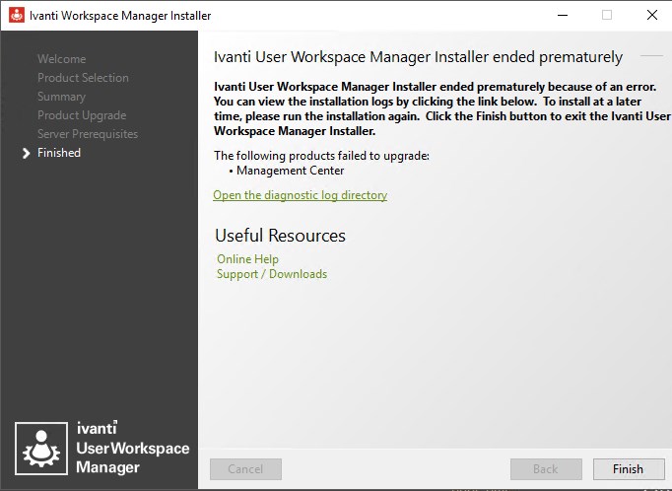Viewport: 672px width, 491px height.
Task: Click the Back button
Action: pos(545,469)
